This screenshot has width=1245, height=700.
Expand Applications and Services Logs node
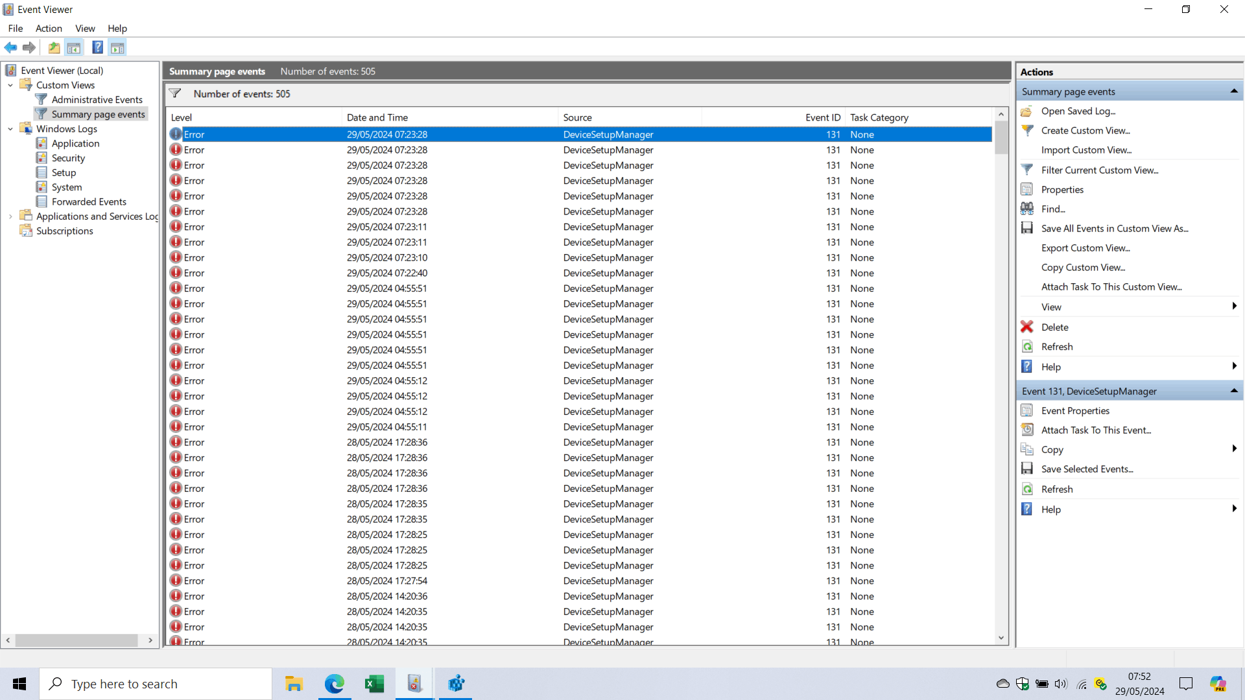point(10,216)
